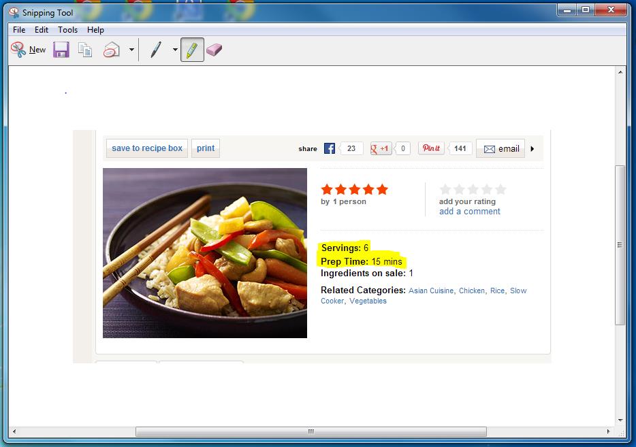Image resolution: width=636 pixels, height=447 pixels.
Task: Select the yellow Highlighter tool
Action: click(192, 50)
